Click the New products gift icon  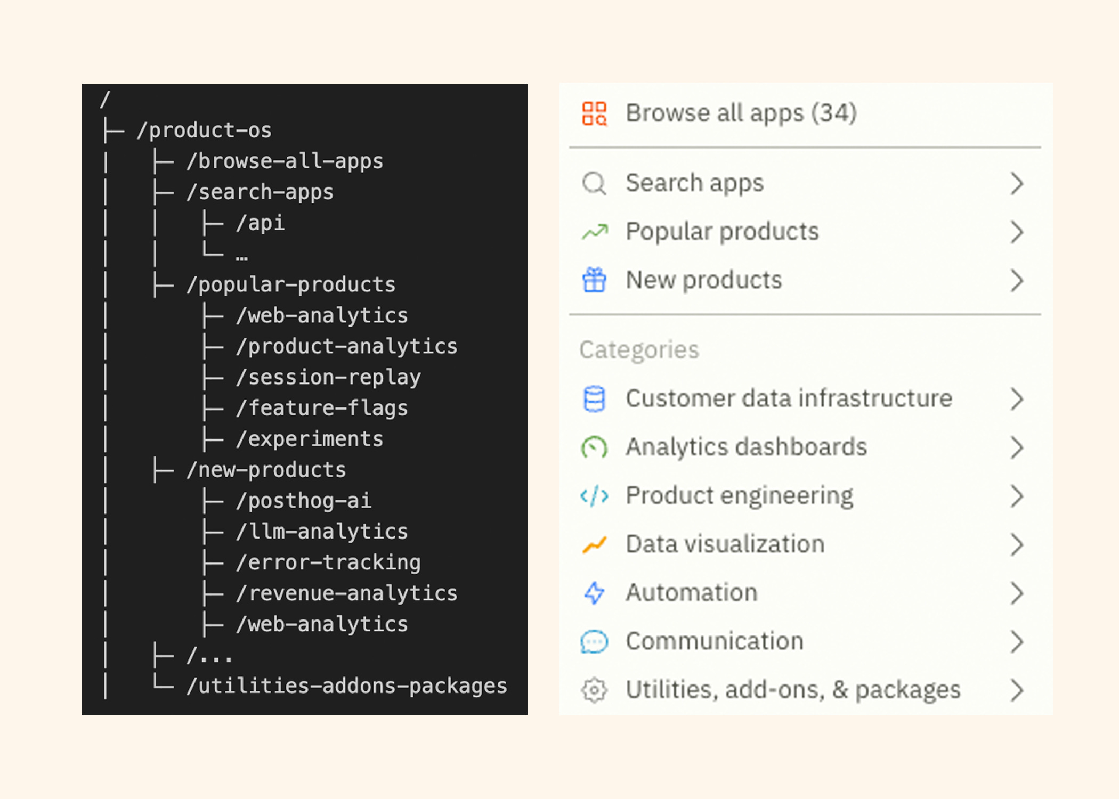click(594, 280)
